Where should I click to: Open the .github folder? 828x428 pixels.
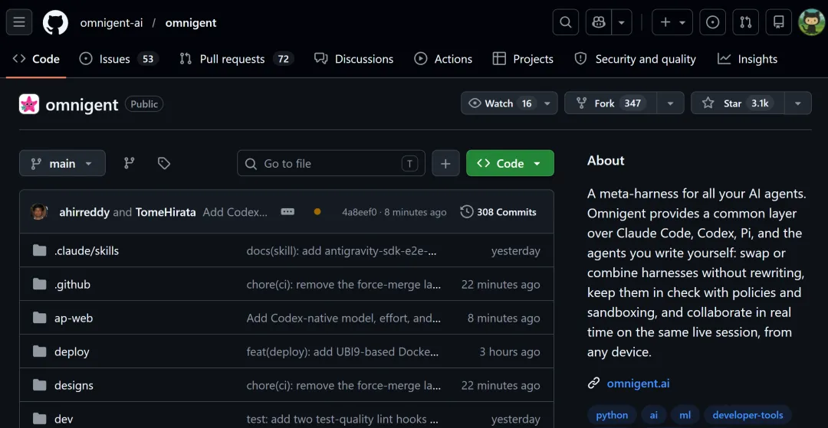pos(72,285)
